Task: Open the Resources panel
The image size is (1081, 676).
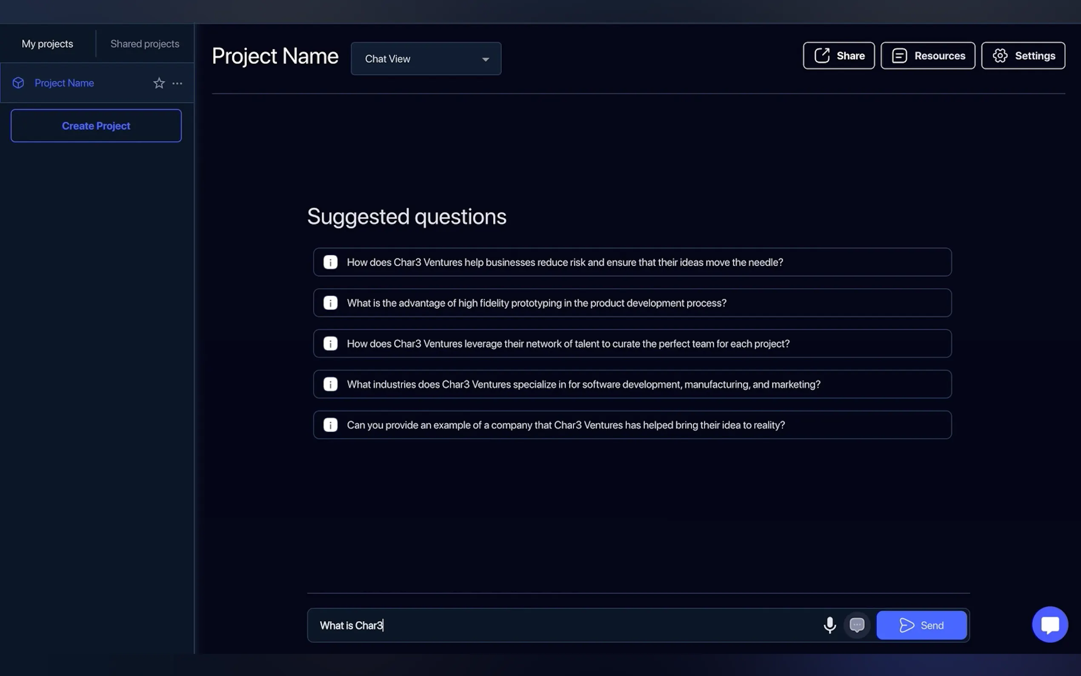Action: tap(928, 55)
